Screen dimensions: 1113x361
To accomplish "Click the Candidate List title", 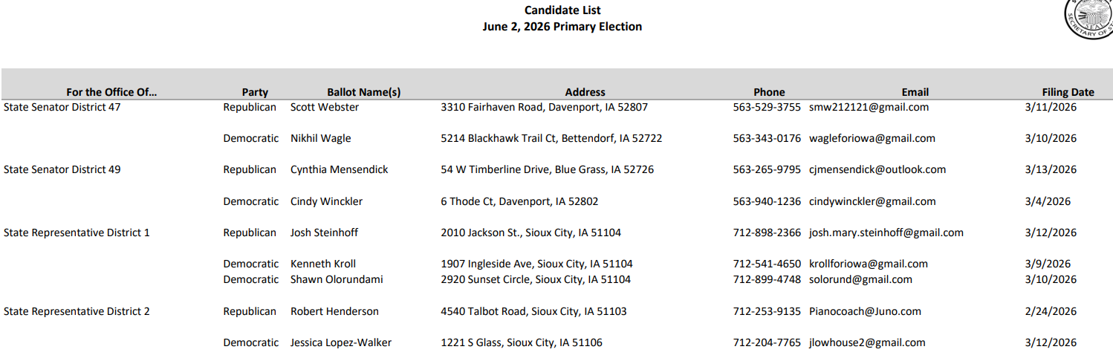I will [562, 10].
